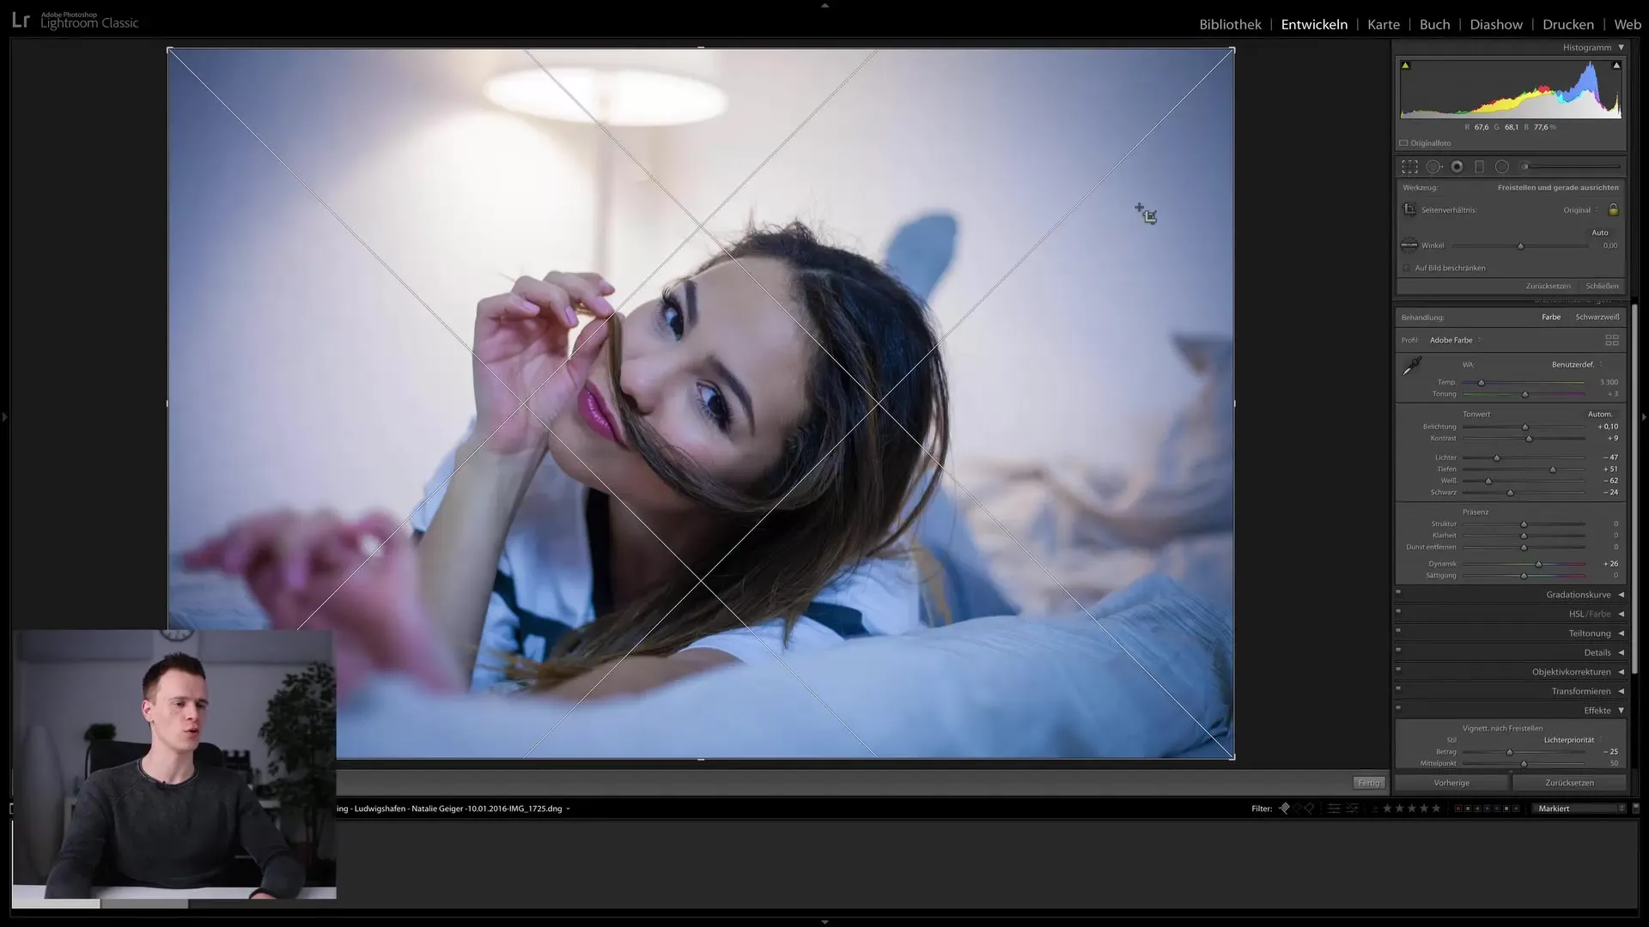
Task: Switch to the Bibliothek module
Action: 1230,24
